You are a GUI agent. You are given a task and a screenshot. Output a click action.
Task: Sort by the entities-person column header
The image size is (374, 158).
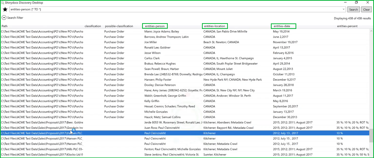[155, 26]
